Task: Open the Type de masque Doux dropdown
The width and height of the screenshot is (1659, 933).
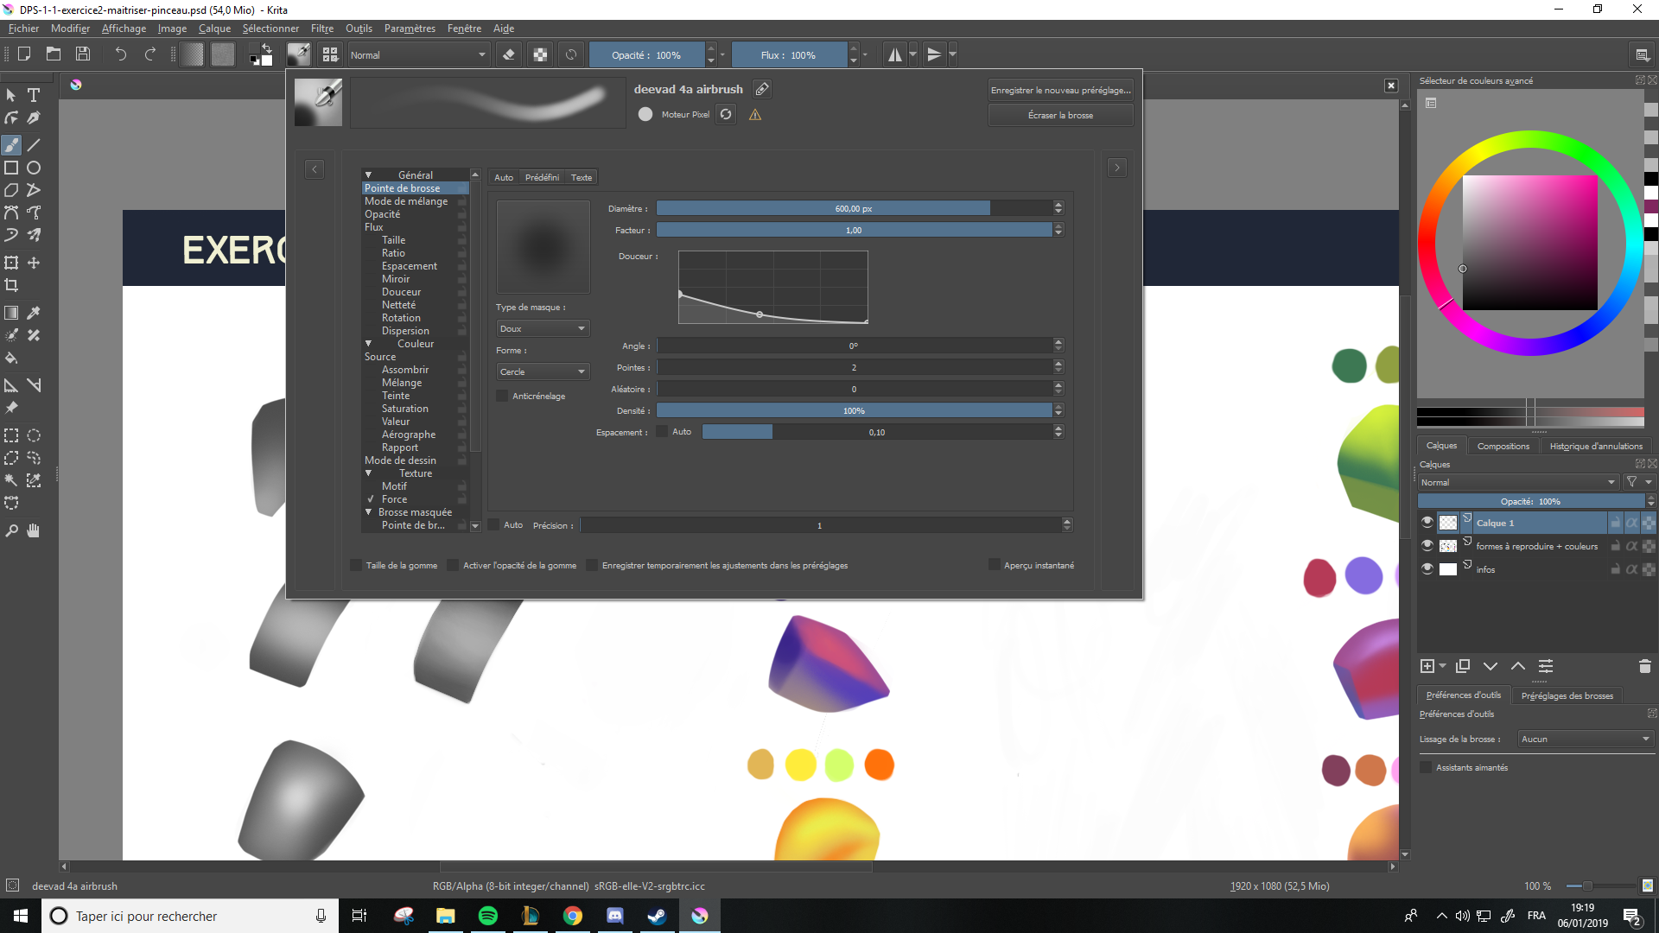Action: pos(542,328)
